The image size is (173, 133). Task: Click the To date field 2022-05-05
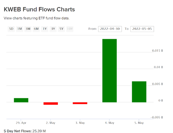pos(142,29)
